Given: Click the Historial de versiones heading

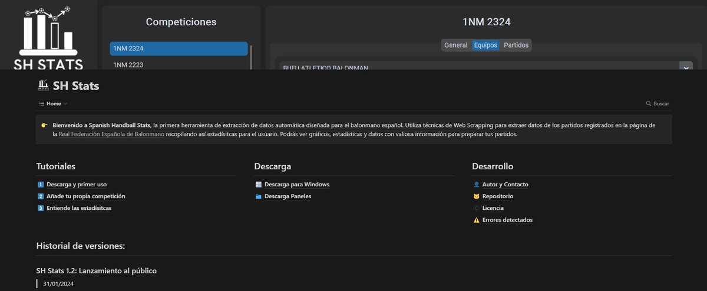Looking at the screenshot, I should coord(81,246).
